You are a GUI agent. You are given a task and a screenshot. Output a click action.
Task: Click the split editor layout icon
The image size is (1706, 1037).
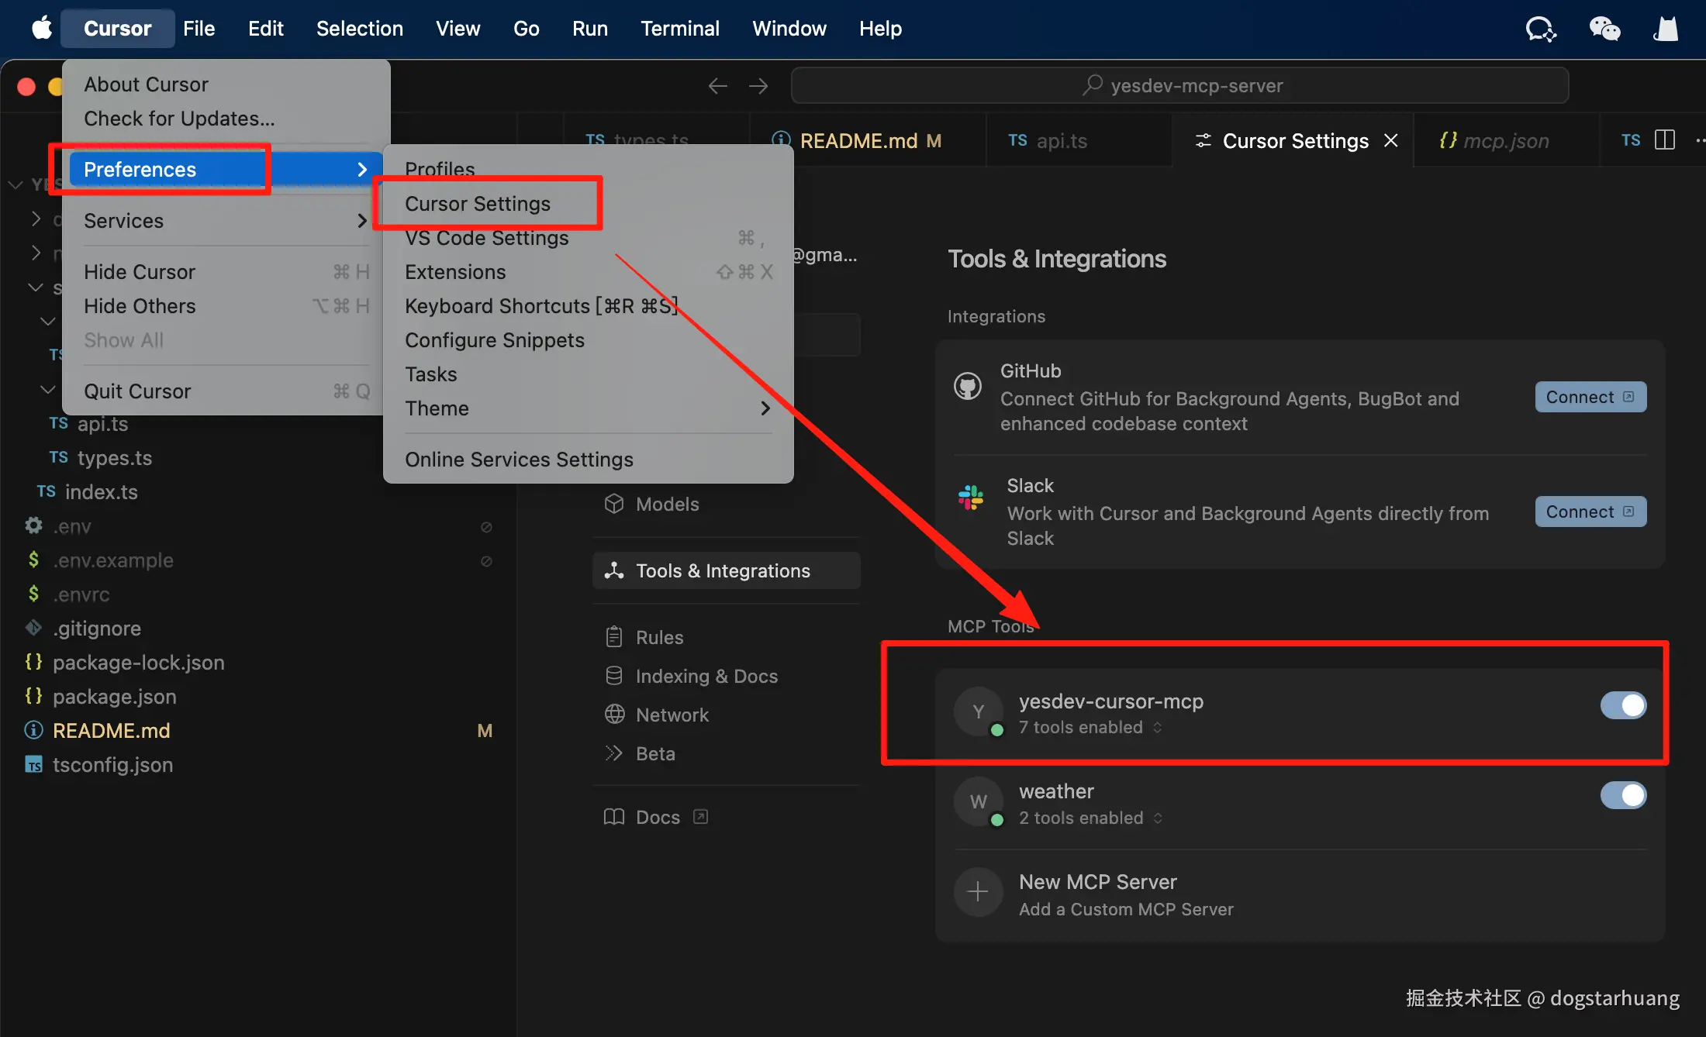[x=1665, y=140]
